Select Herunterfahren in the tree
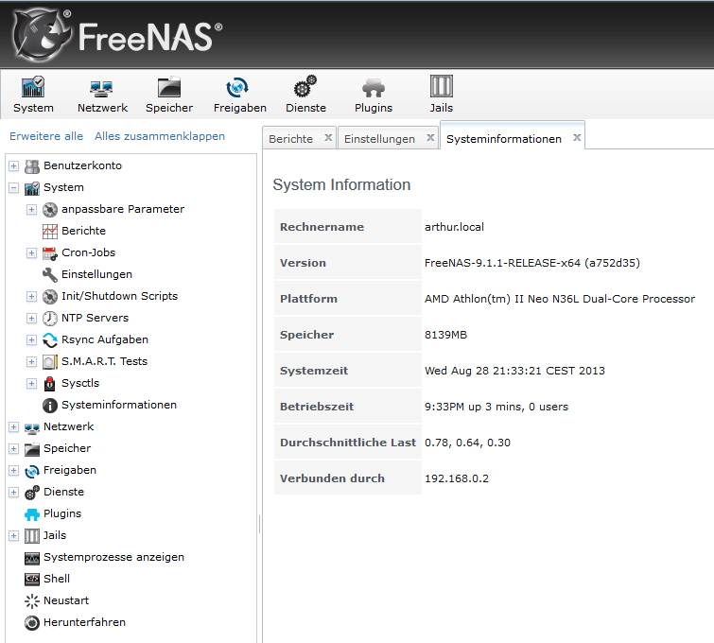Screen dimensions: 714x643 tap(84, 622)
